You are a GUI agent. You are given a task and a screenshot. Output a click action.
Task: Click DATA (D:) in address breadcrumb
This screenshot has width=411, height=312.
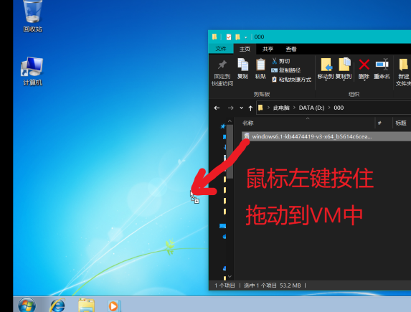click(311, 108)
